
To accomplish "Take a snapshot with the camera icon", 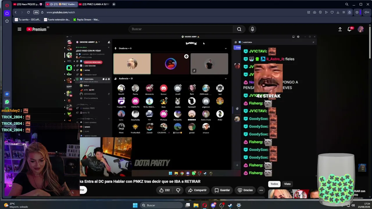I will 314,12.
